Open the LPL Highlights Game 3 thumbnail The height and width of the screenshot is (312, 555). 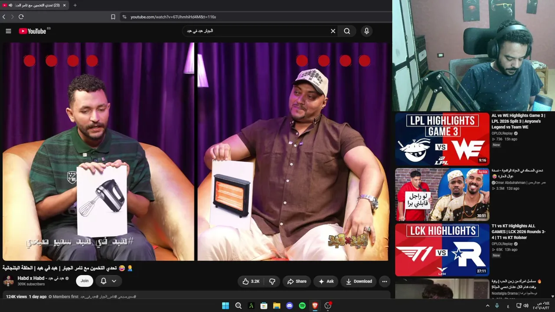(x=442, y=139)
